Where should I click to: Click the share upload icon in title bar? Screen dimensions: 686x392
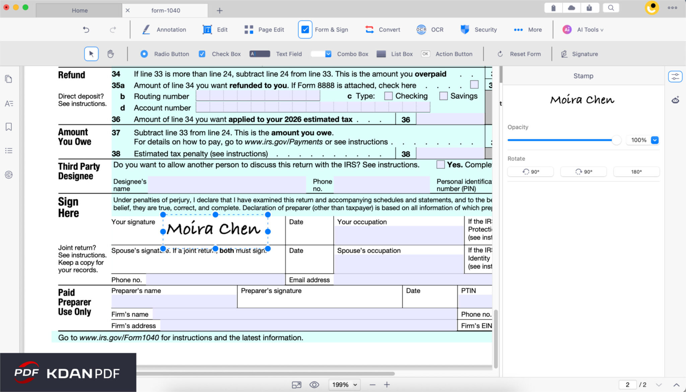tap(589, 7)
